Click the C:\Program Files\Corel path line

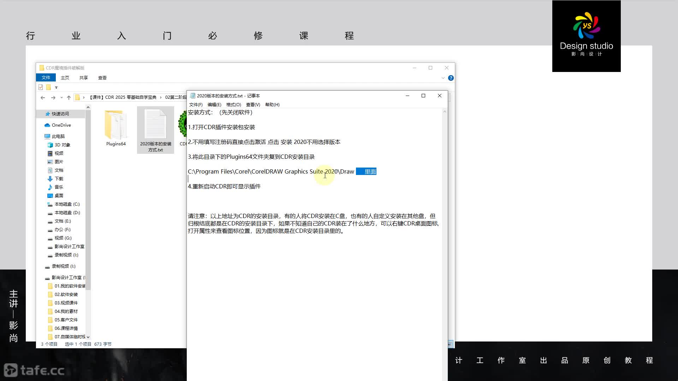pyautogui.click(x=271, y=172)
